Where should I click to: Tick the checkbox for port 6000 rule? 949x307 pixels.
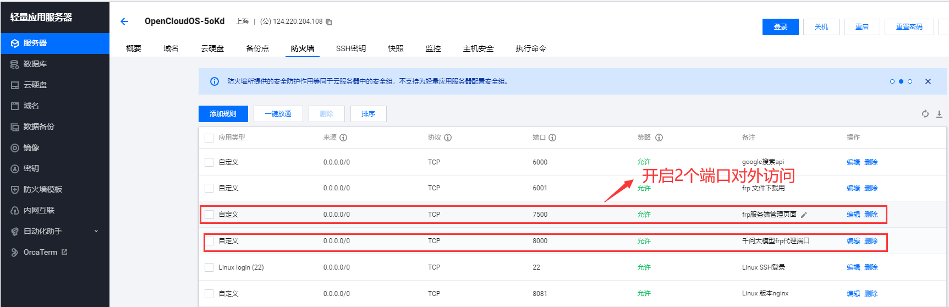point(209,162)
